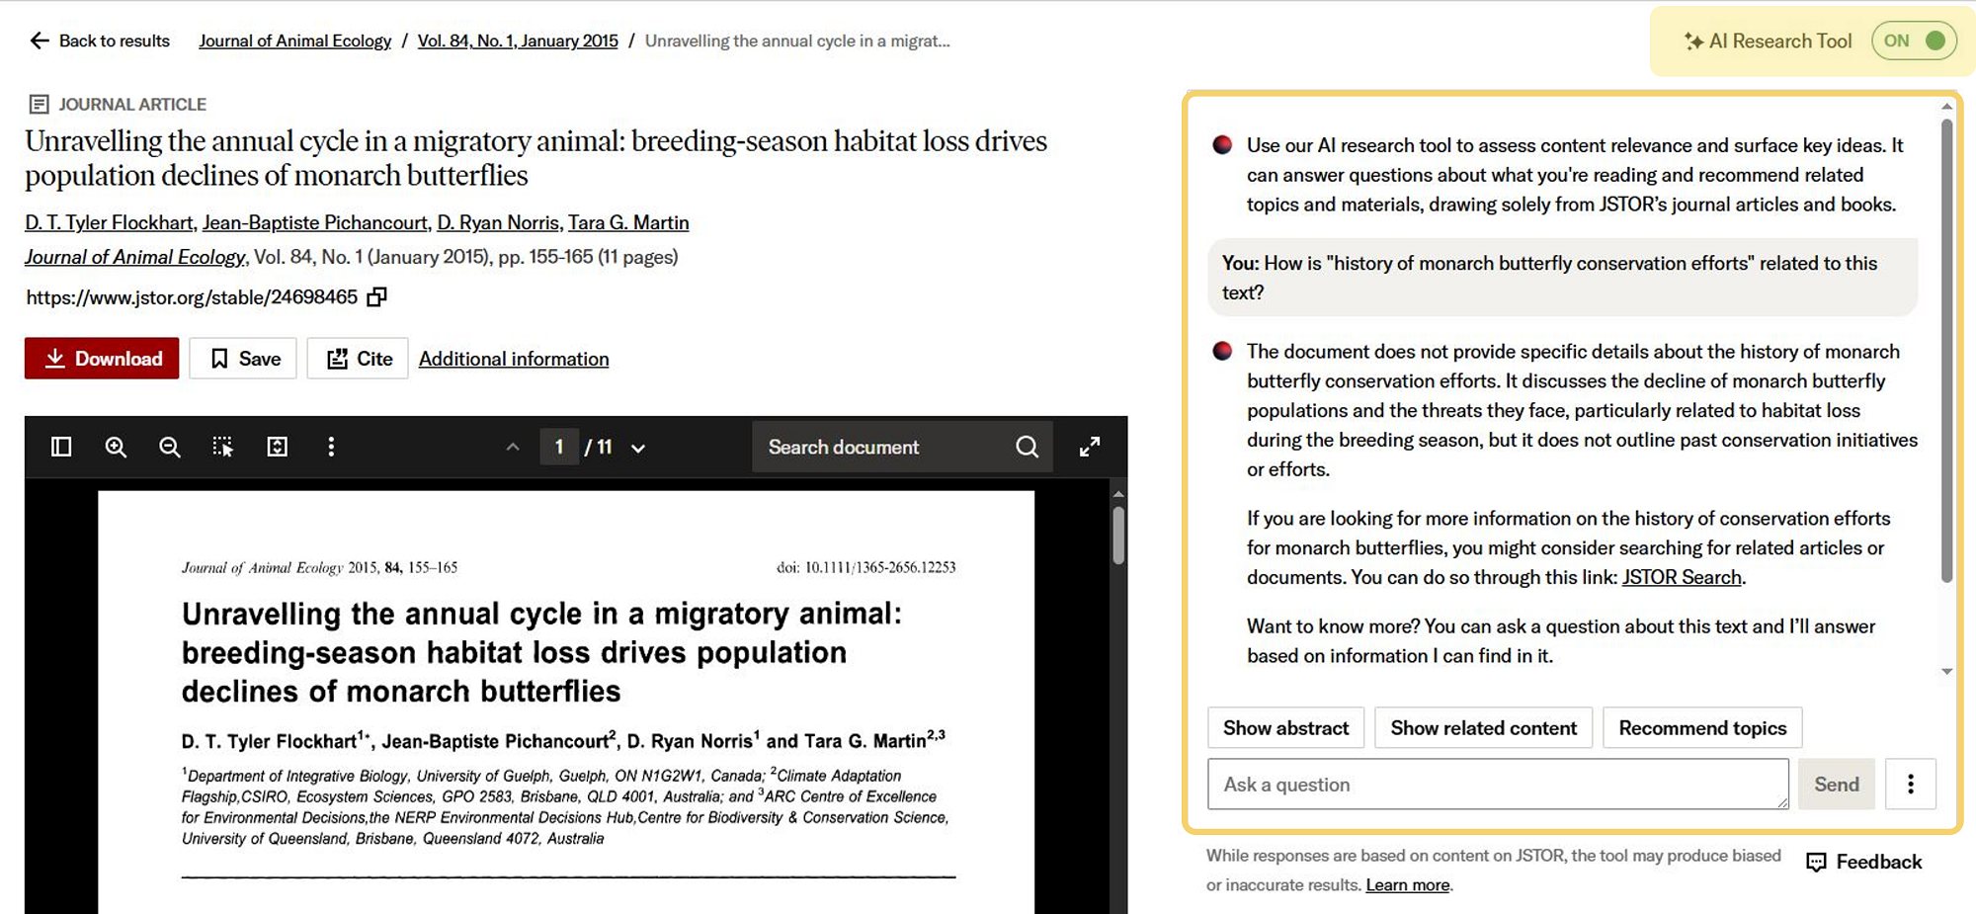
Task: Download the article
Action: pos(102,358)
